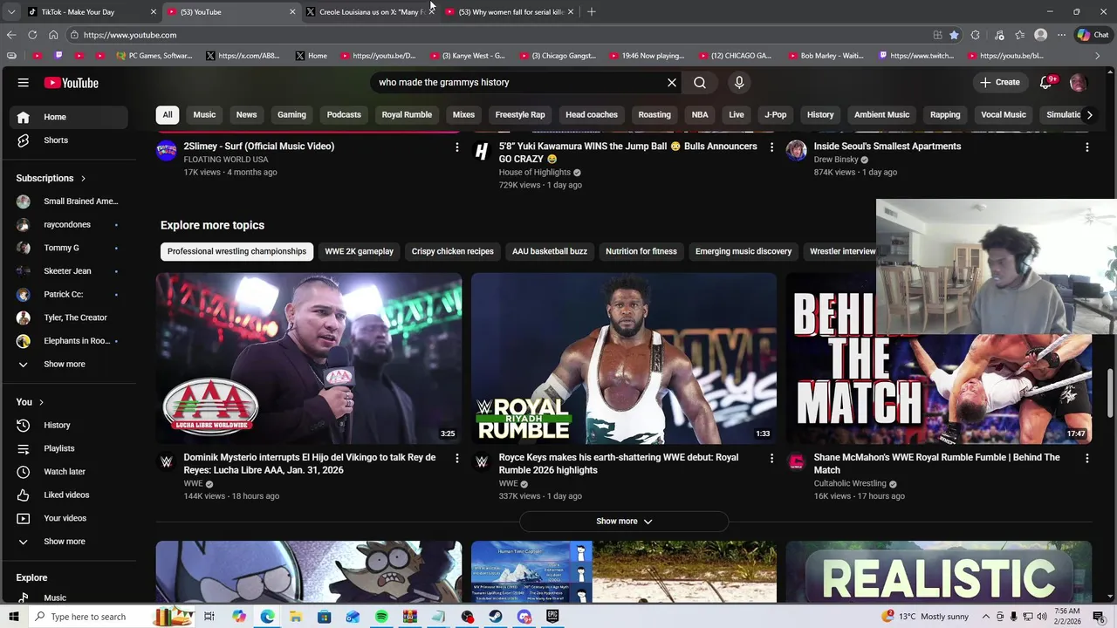Click the browser reload button
The image size is (1117, 628).
tap(32, 35)
